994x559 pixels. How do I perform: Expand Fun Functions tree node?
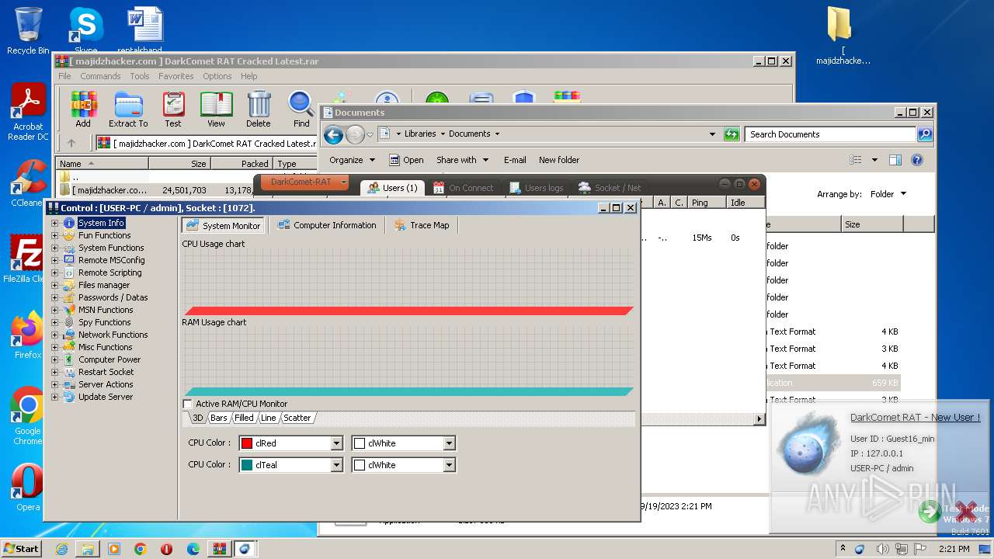click(54, 235)
